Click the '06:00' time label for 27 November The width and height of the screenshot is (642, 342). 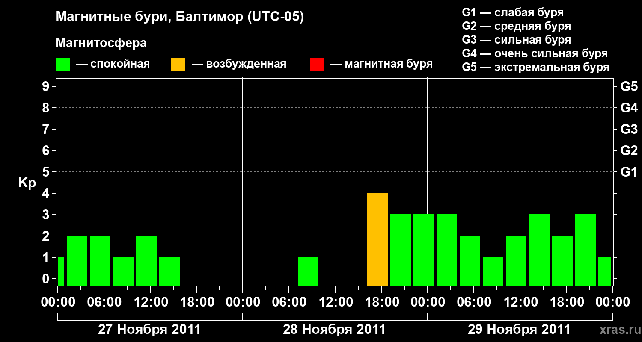(104, 302)
